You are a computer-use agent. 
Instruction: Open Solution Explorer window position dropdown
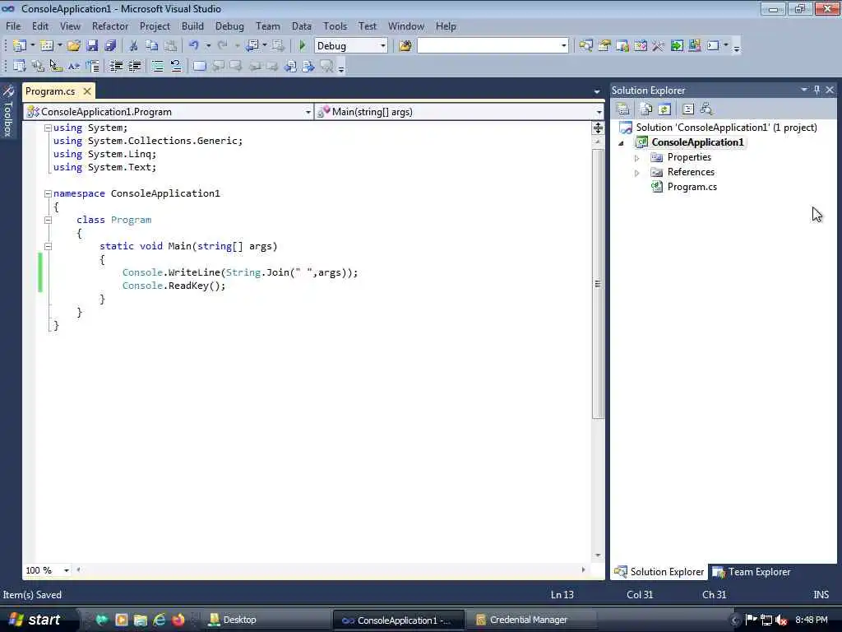(804, 90)
